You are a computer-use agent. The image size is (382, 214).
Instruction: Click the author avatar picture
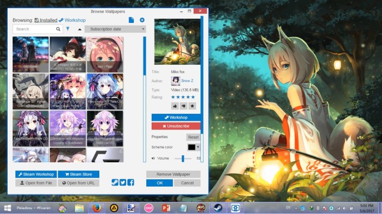coord(175,81)
